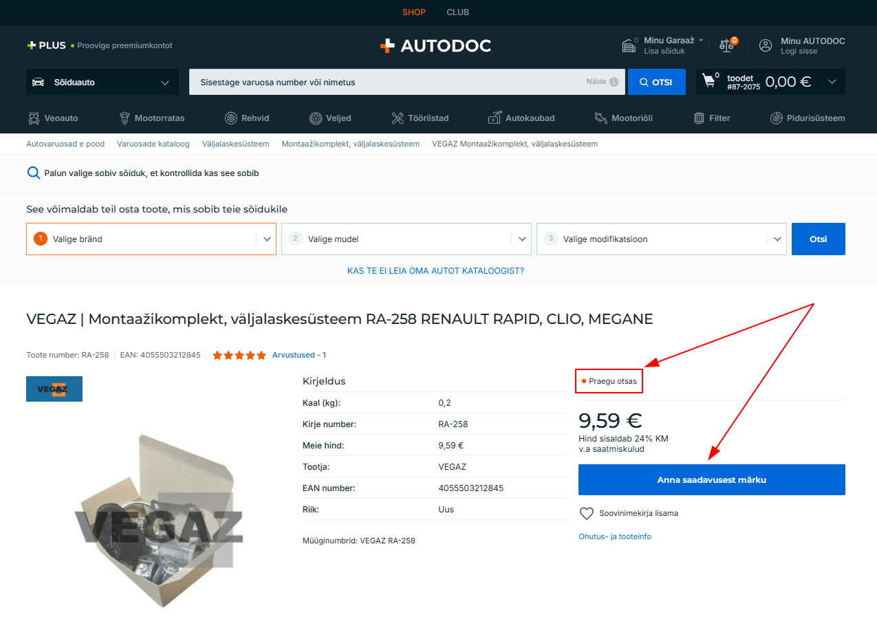The height and width of the screenshot is (619, 877).
Task: Click EAN number value 4055503212845 in table
Action: coord(471,488)
